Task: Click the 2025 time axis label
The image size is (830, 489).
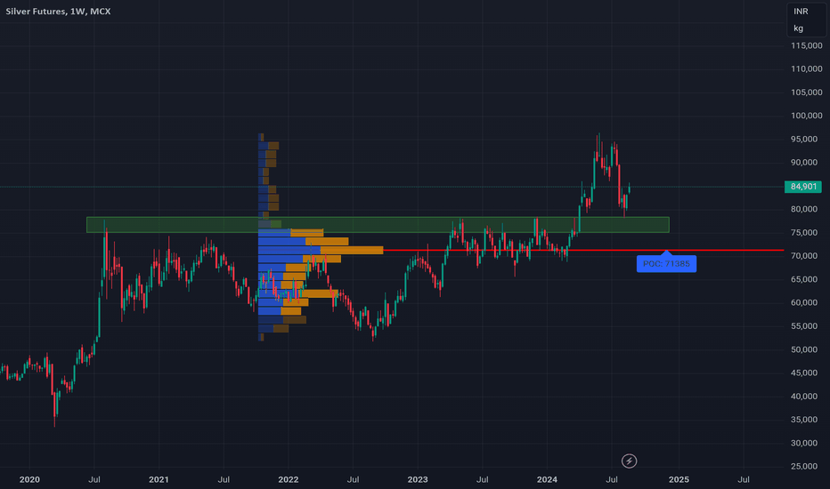Action: (679, 479)
